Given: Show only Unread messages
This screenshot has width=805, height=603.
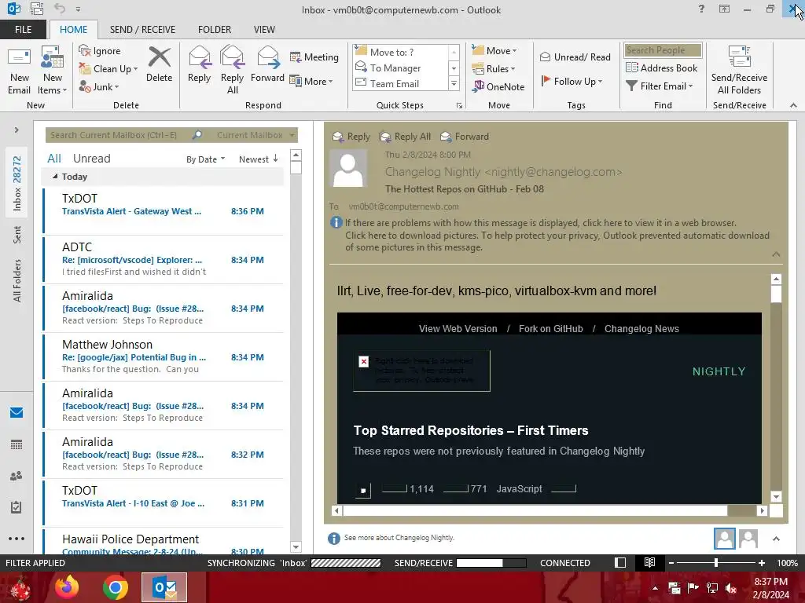Looking at the screenshot, I should 91,159.
